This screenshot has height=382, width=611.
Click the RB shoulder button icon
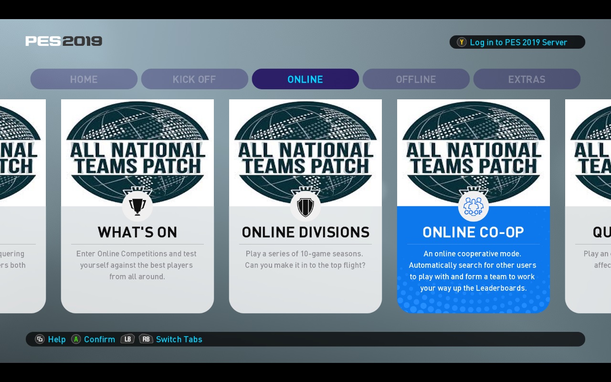(146, 339)
